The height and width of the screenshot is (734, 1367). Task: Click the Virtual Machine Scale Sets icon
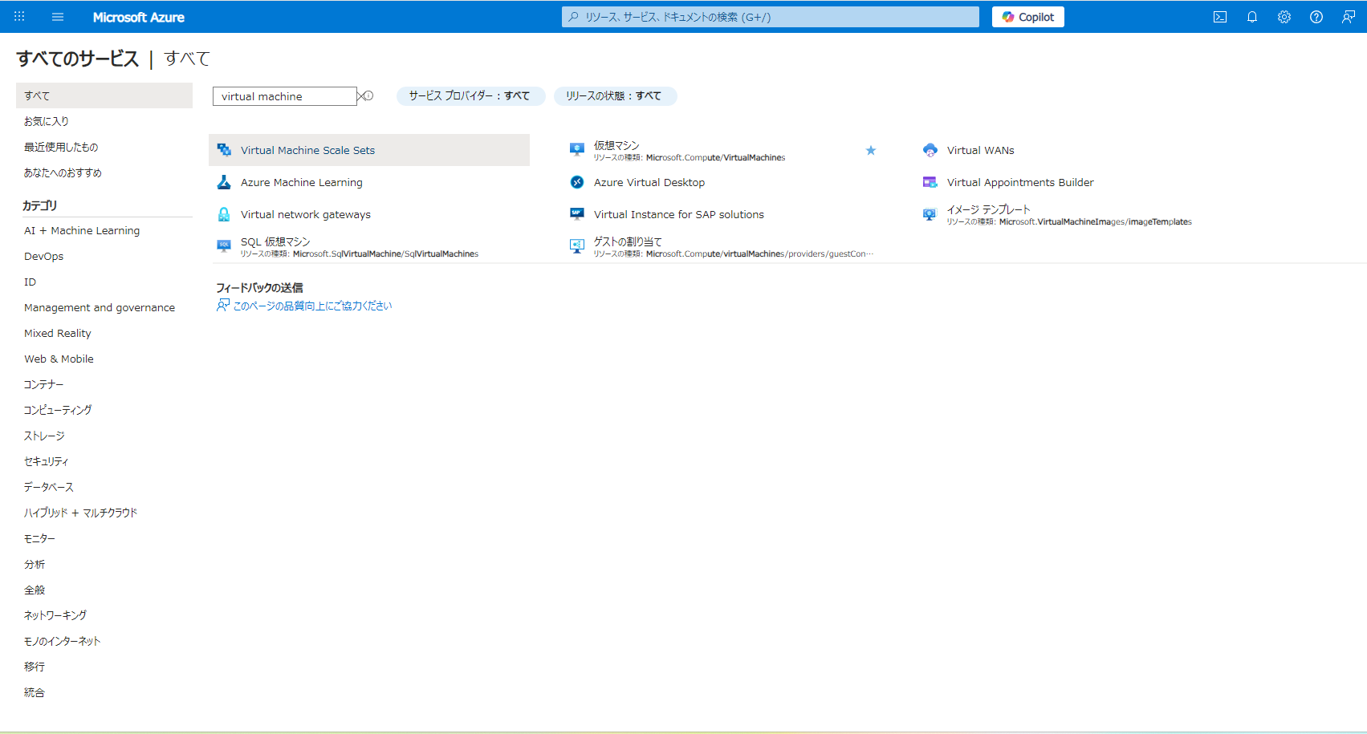coord(224,150)
